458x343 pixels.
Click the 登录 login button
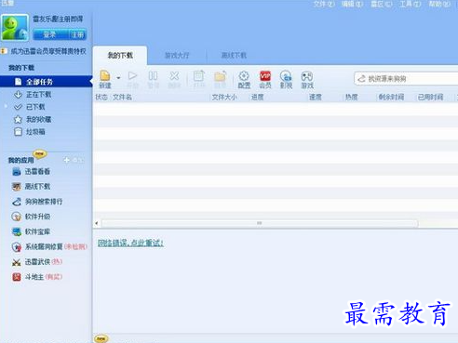[x=50, y=34]
